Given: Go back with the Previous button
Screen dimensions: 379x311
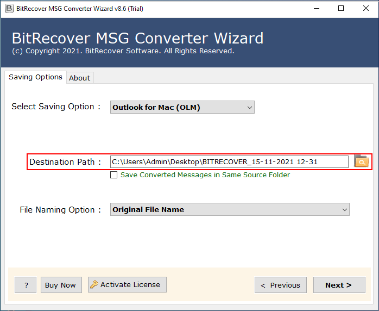Looking at the screenshot, I should (x=280, y=285).
